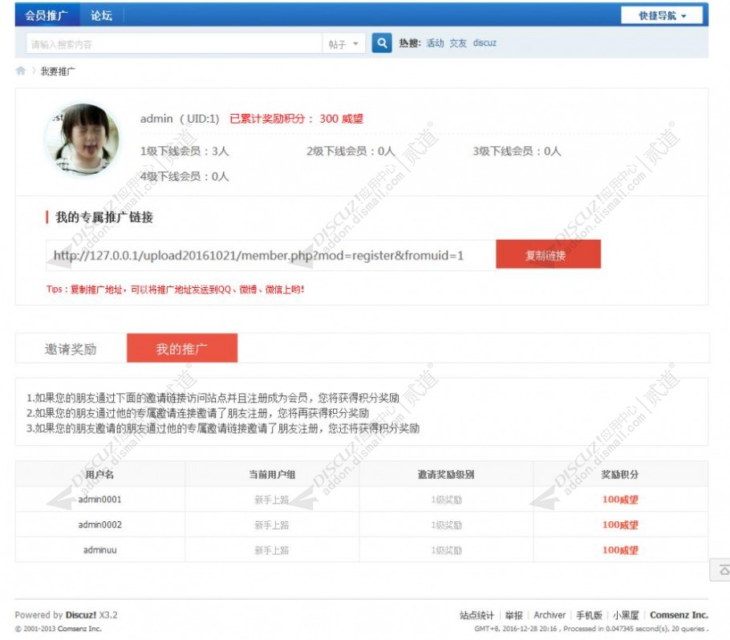Click the hot search term 活动
Image resolution: width=730 pixels, height=640 pixels.
point(435,43)
